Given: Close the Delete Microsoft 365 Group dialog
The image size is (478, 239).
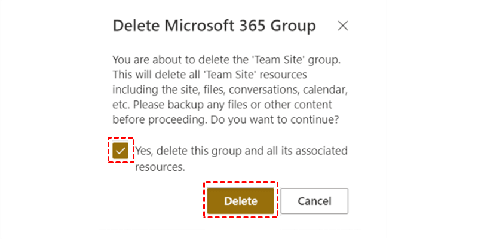Looking at the screenshot, I should pyautogui.click(x=342, y=26).
